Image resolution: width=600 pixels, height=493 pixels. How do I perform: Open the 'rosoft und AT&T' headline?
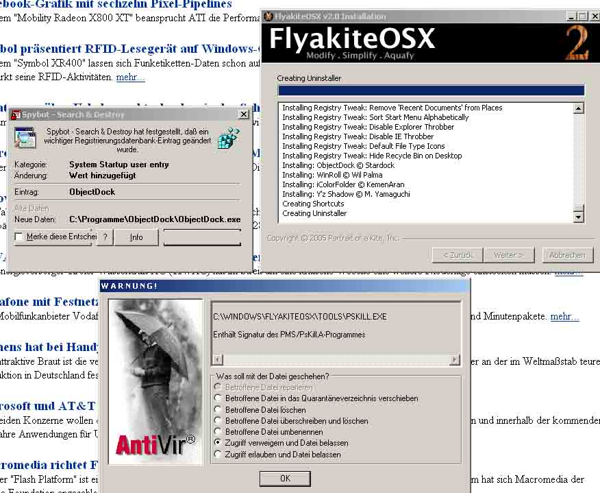pos(48,406)
